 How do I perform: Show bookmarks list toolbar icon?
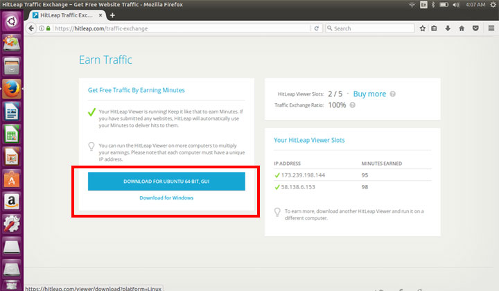click(x=434, y=28)
